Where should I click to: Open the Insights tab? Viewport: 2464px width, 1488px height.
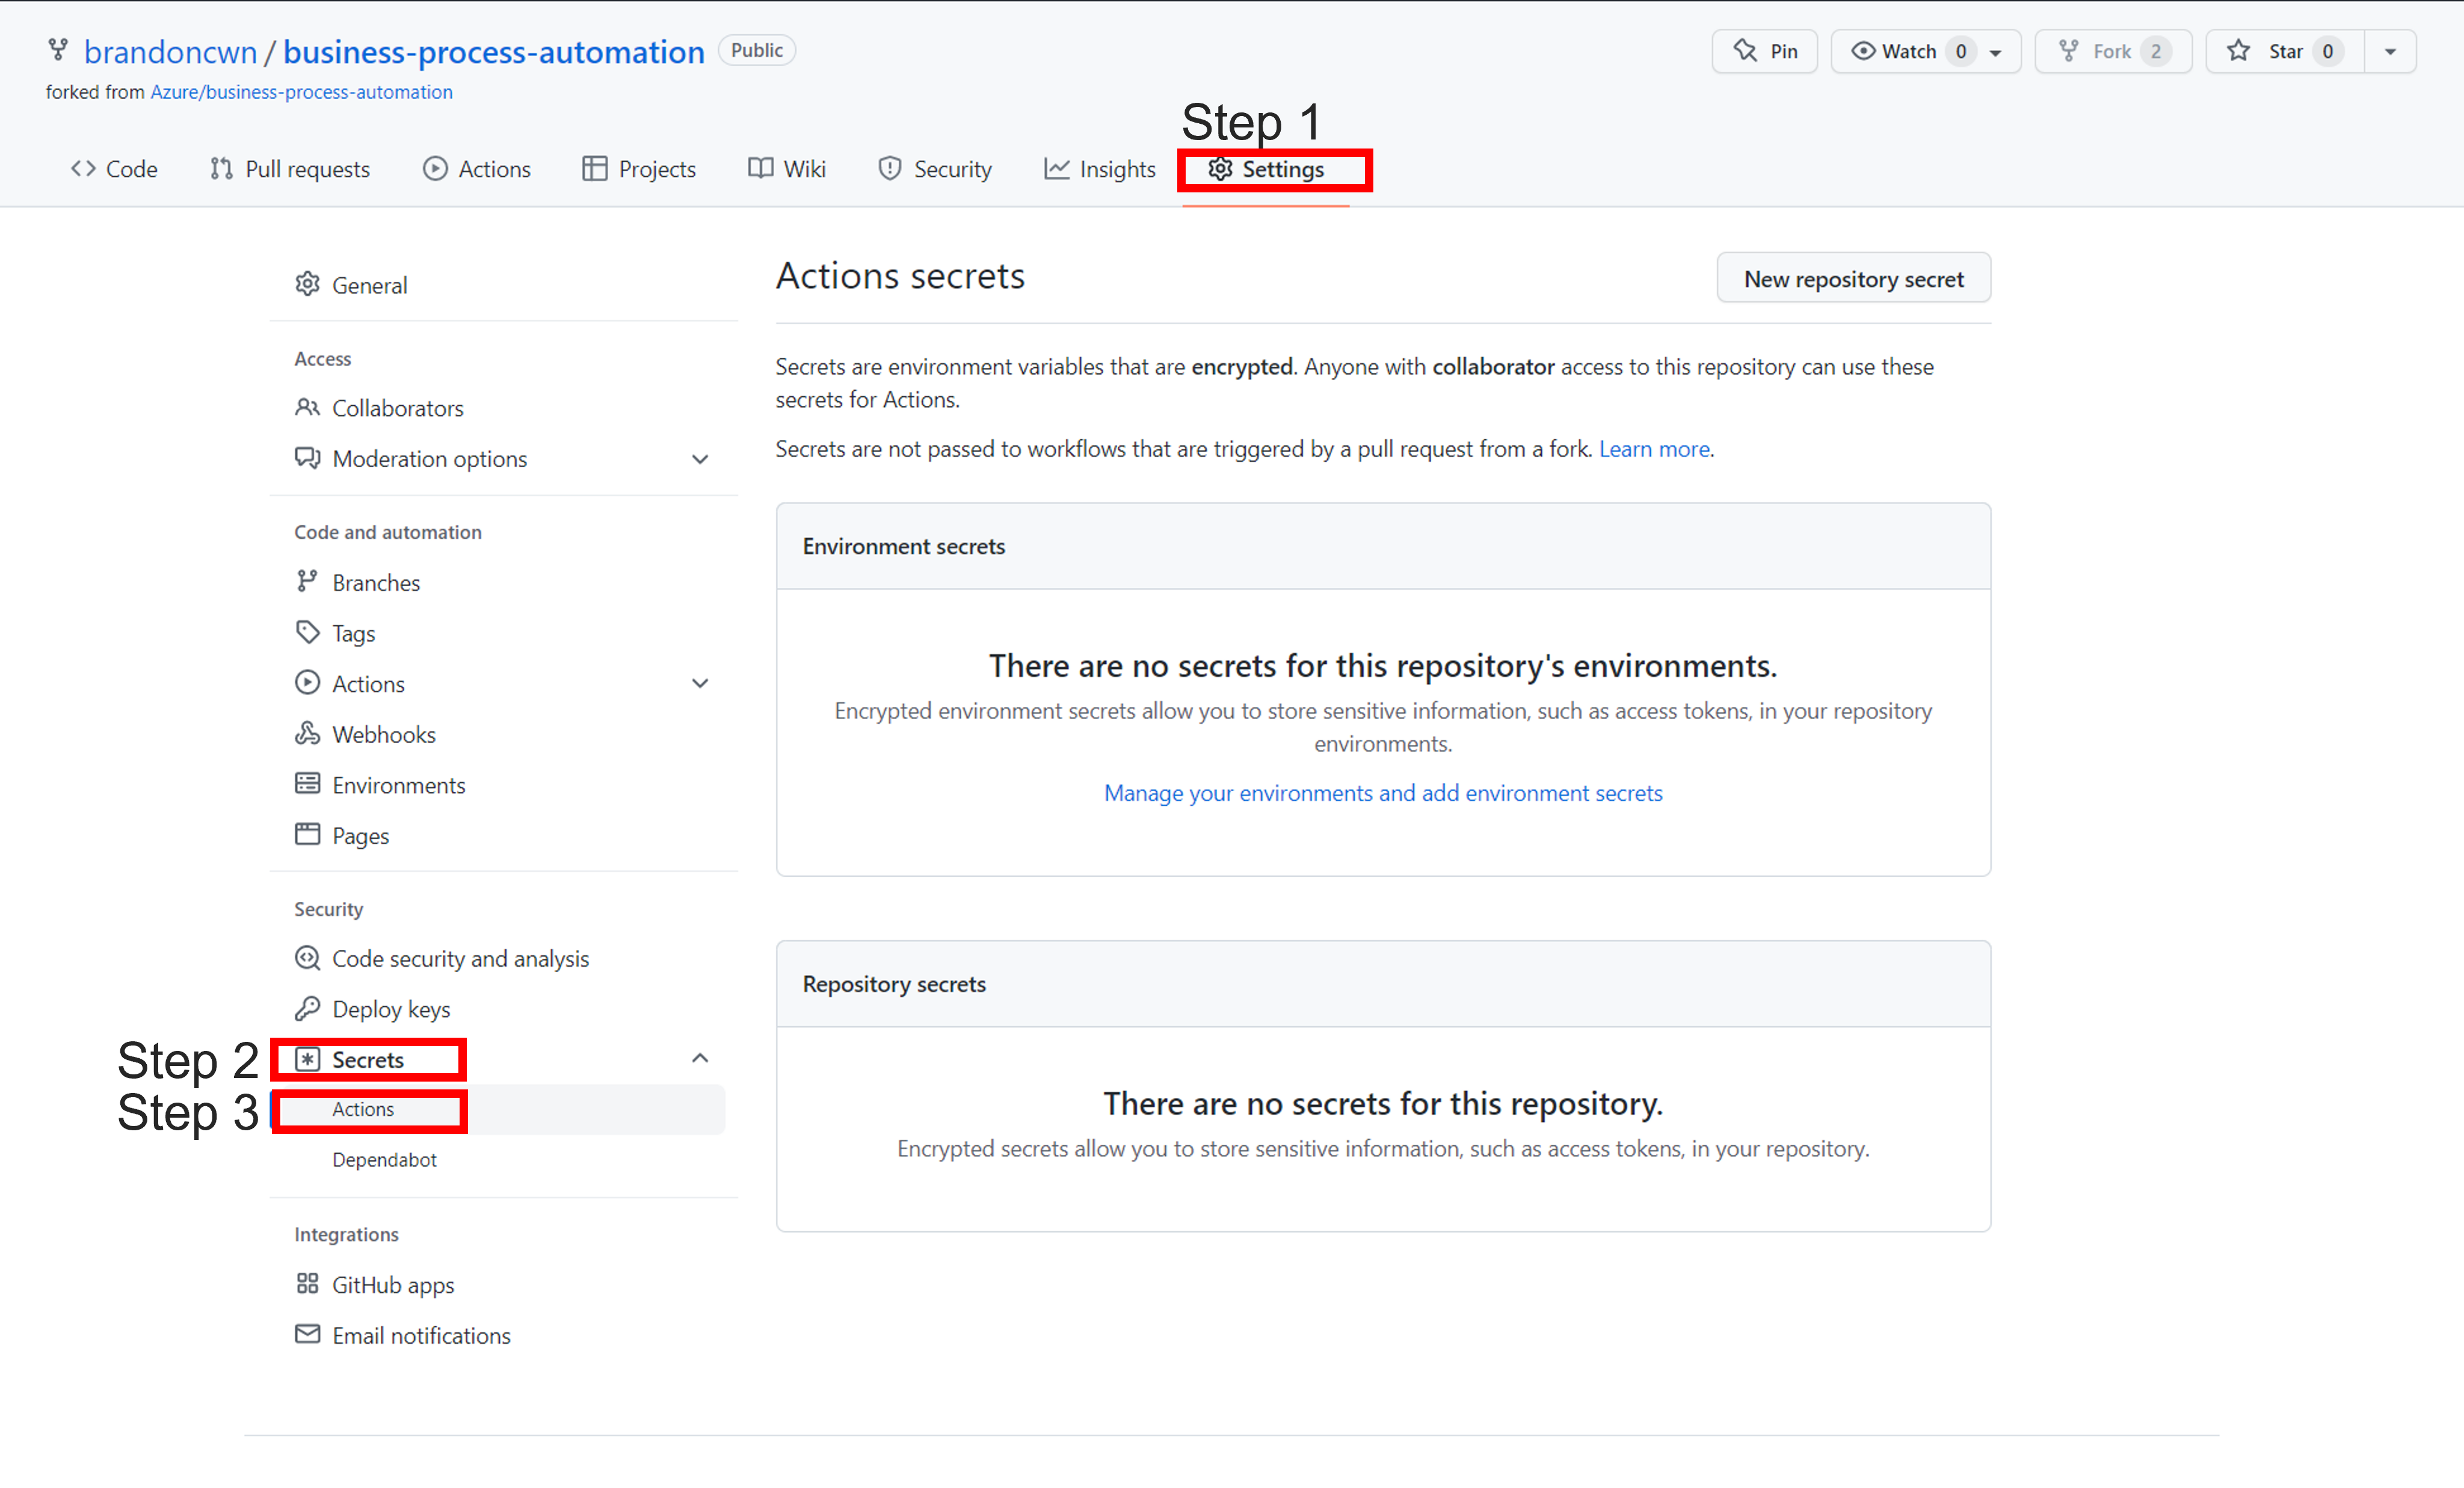coord(1099,169)
